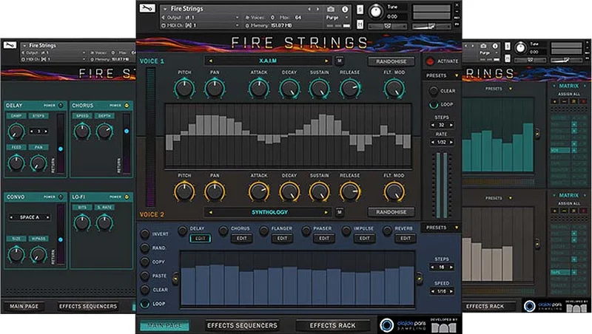Adjust Voice 2 Flt. Mod knob
The height and width of the screenshot is (334, 592).
click(394, 191)
